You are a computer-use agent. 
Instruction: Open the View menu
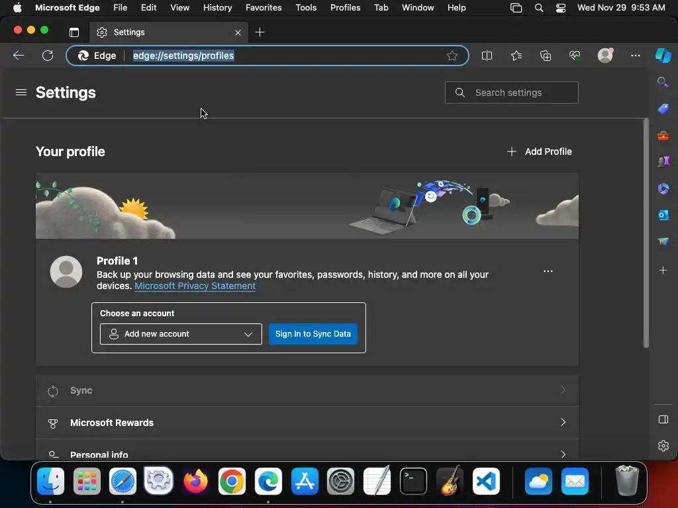click(180, 8)
